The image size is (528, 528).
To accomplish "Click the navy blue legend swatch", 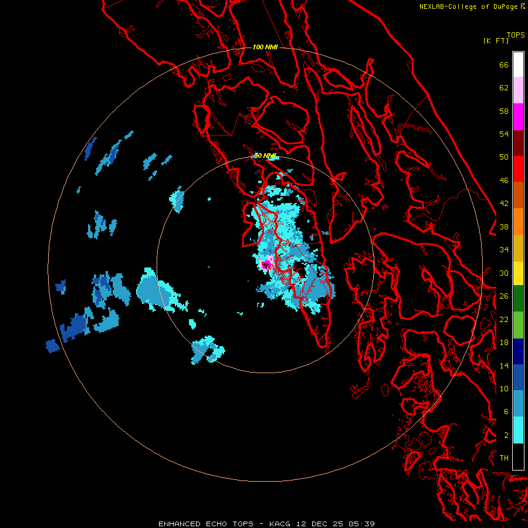I will pos(518,351).
